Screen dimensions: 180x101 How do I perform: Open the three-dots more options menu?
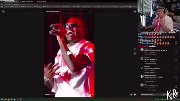point(135,11)
